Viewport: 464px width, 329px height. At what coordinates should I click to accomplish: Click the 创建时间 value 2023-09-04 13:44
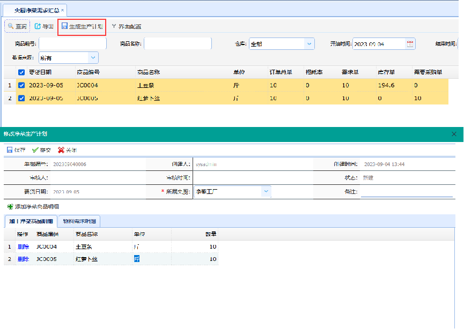384,164
